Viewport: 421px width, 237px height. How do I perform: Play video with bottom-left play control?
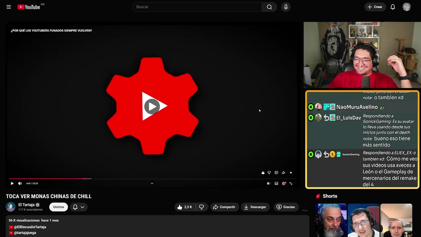(x=12, y=183)
